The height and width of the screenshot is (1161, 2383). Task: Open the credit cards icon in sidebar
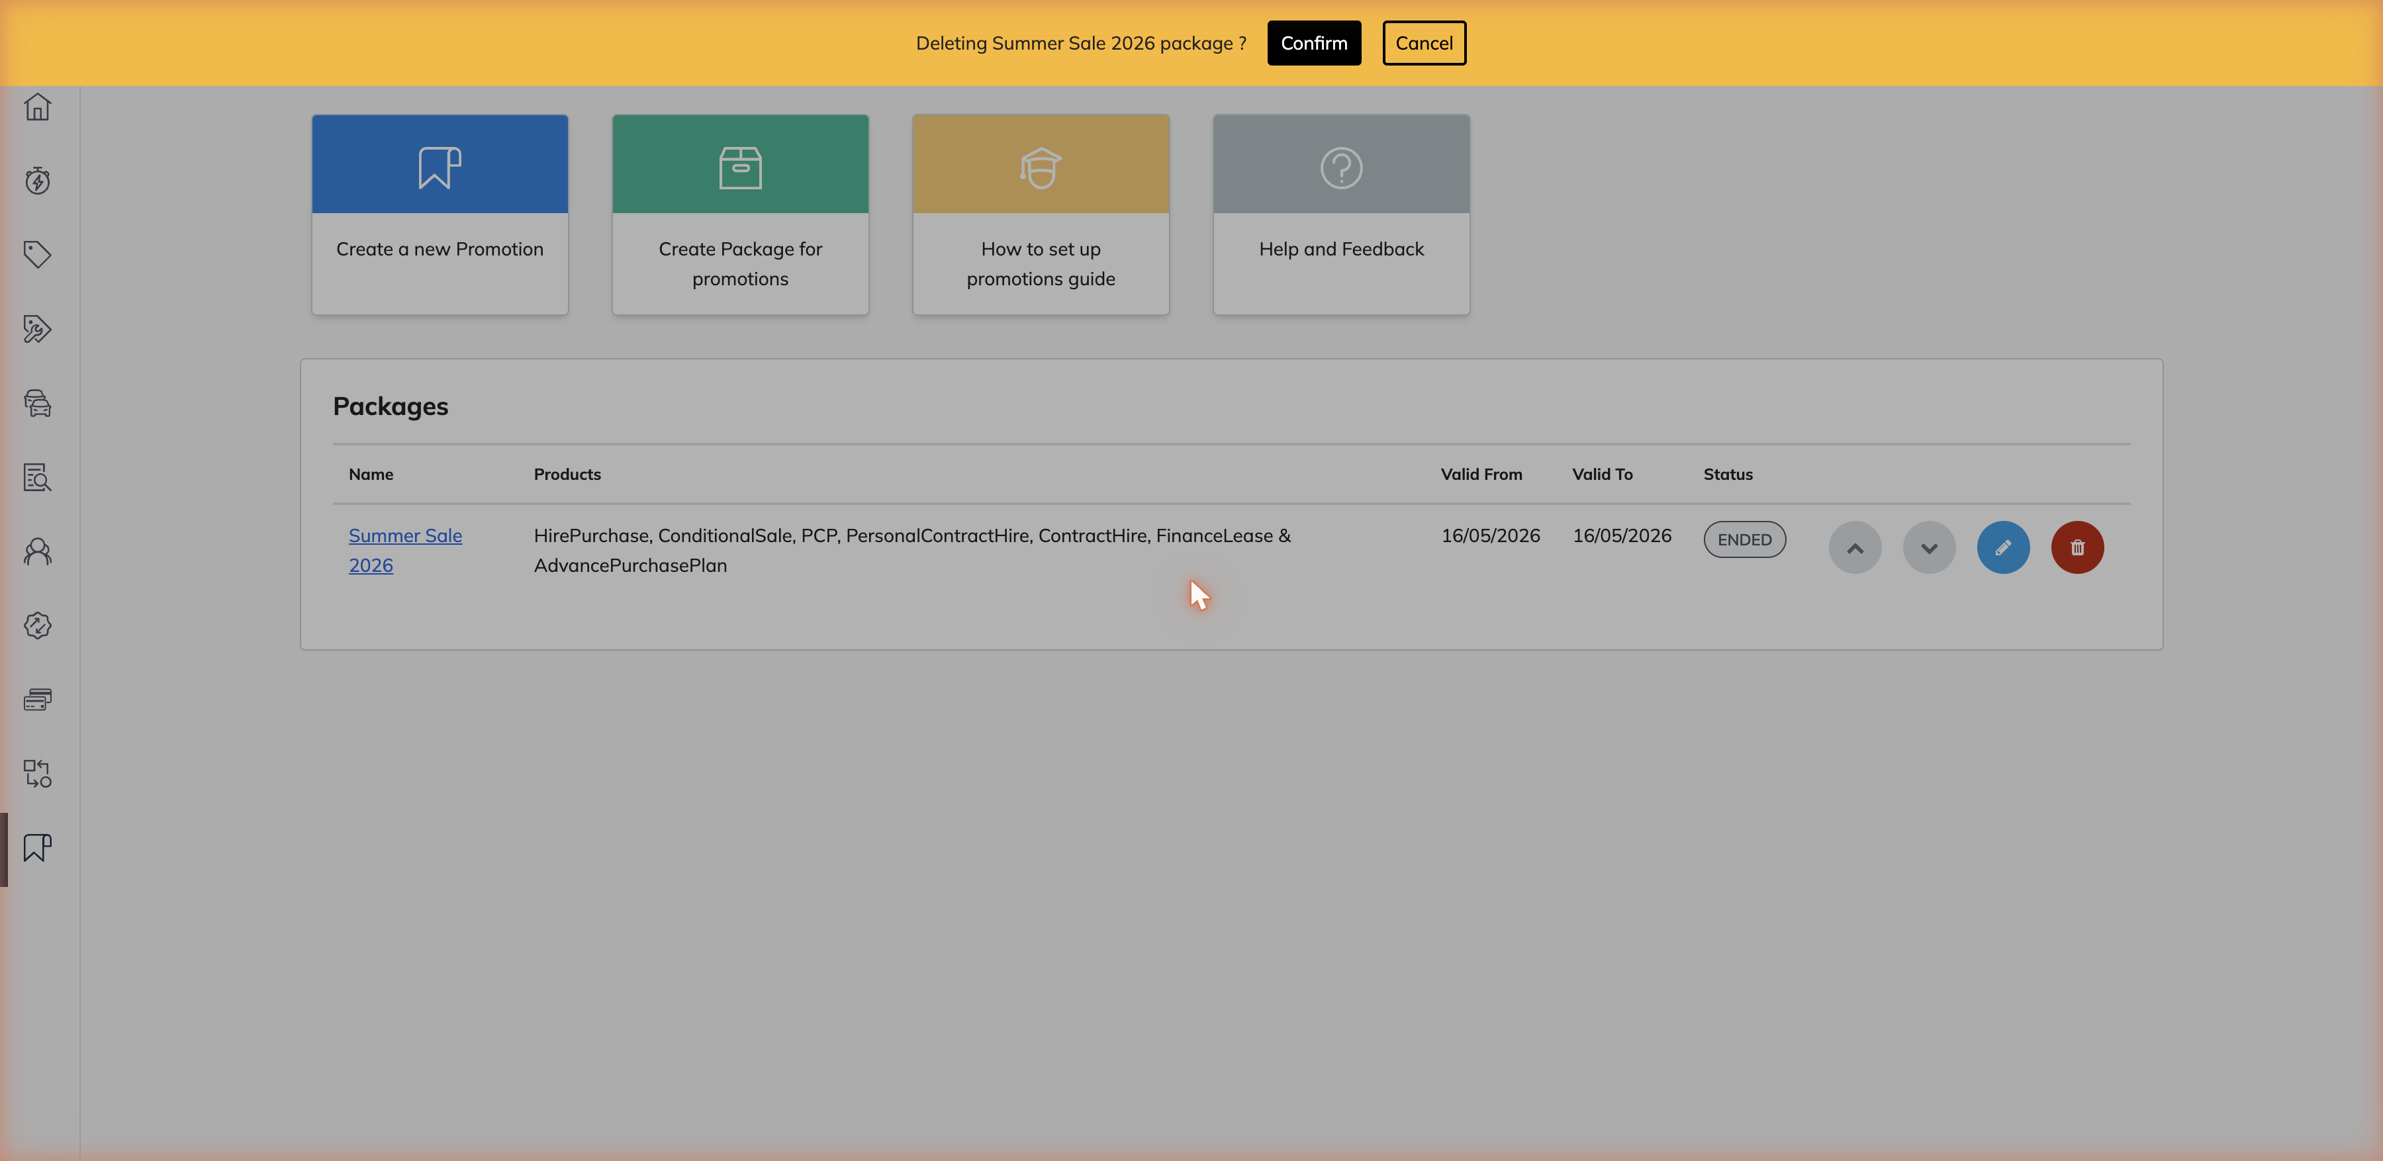[38, 700]
